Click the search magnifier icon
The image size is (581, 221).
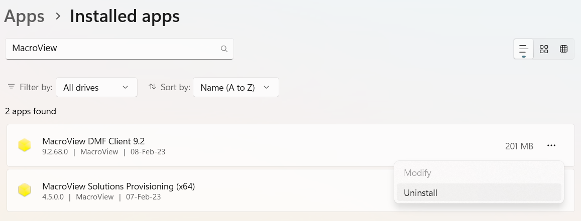(224, 49)
